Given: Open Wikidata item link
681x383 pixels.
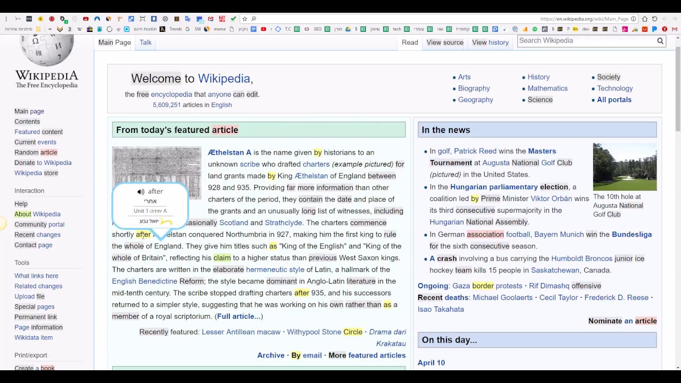Looking at the screenshot, I should coord(34,338).
